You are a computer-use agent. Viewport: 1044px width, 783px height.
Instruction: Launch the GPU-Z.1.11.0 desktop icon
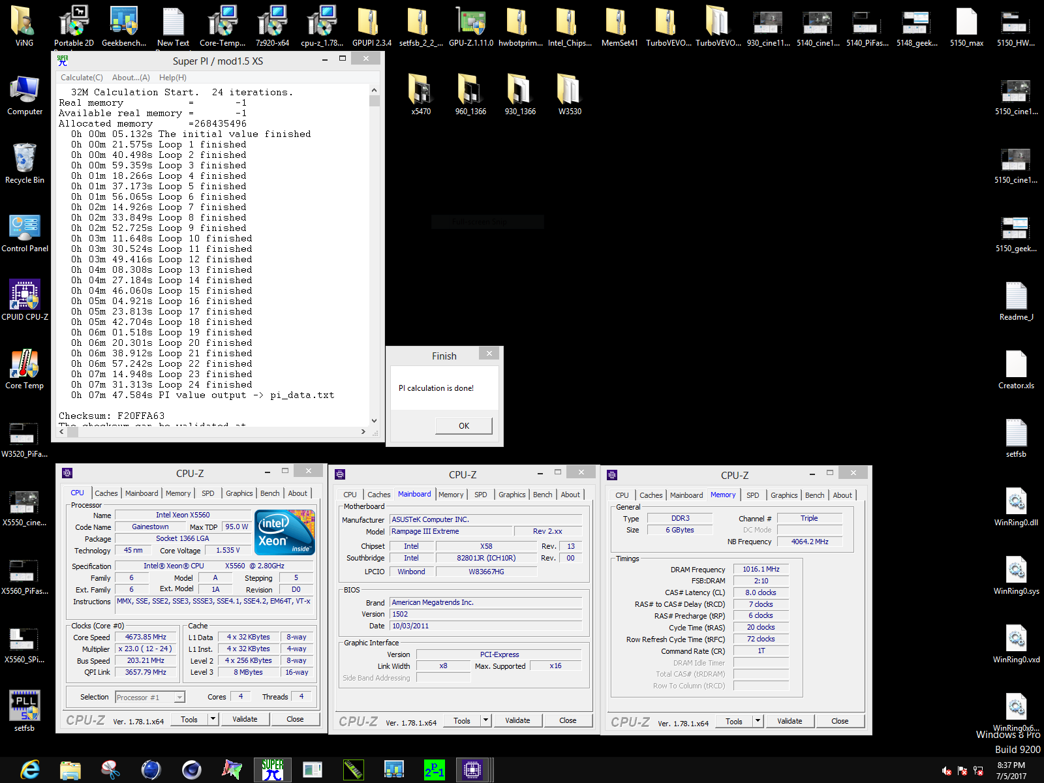pyautogui.click(x=470, y=27)
